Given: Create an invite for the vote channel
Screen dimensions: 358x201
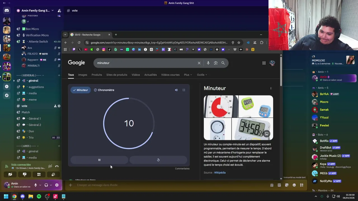Looking at the screenshot, I should pyautogui.click(x=55, y=106).
